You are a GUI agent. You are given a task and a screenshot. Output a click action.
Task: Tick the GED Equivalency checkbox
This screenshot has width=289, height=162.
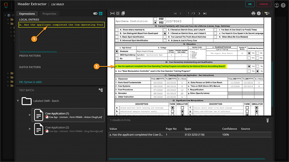(117, 55)
